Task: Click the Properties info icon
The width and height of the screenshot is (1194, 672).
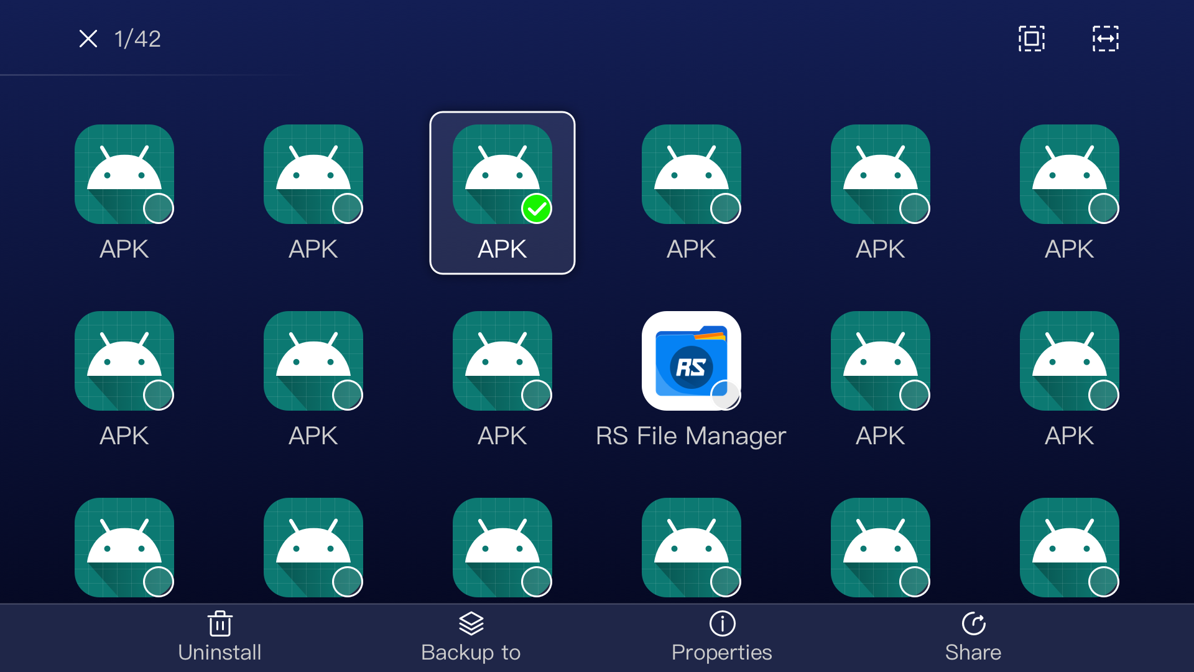Action: point(721,623)
